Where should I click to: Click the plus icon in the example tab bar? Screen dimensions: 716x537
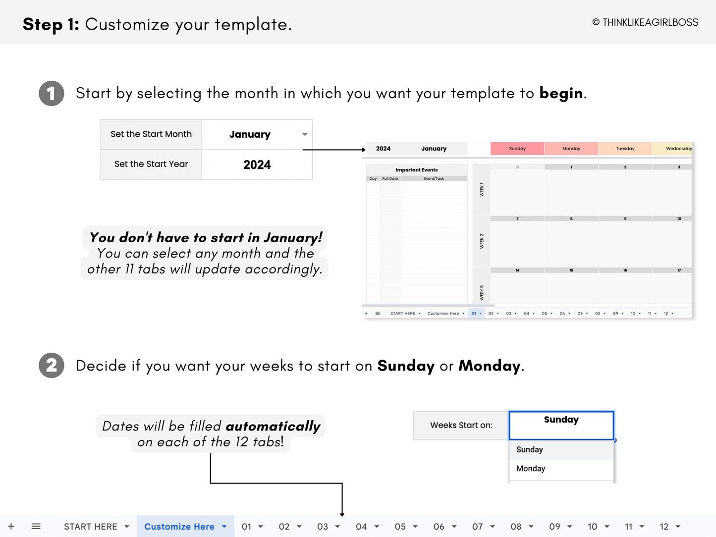(366, 313)
